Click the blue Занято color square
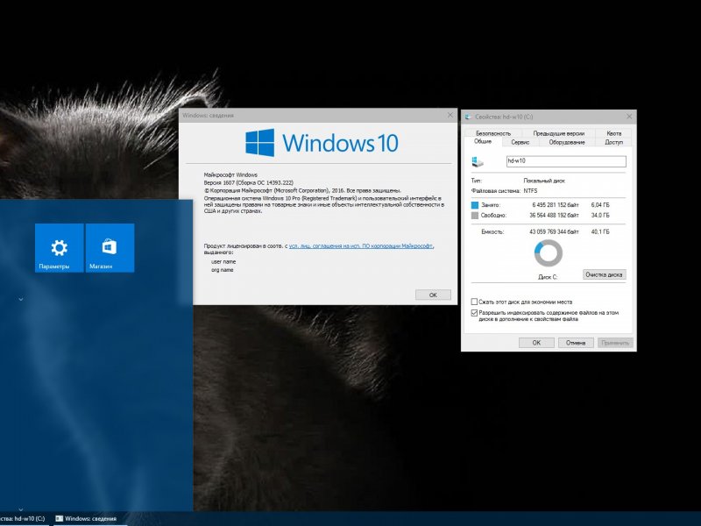 (x=475, y=205)
